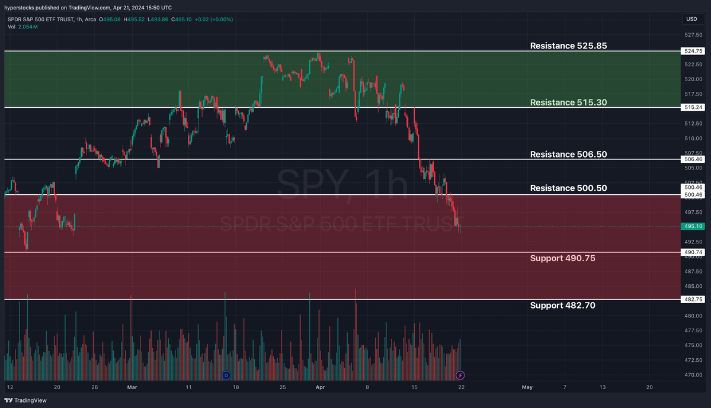Click 527.50 on the price axis
The image size is (711, 408).
pos(693,35)
